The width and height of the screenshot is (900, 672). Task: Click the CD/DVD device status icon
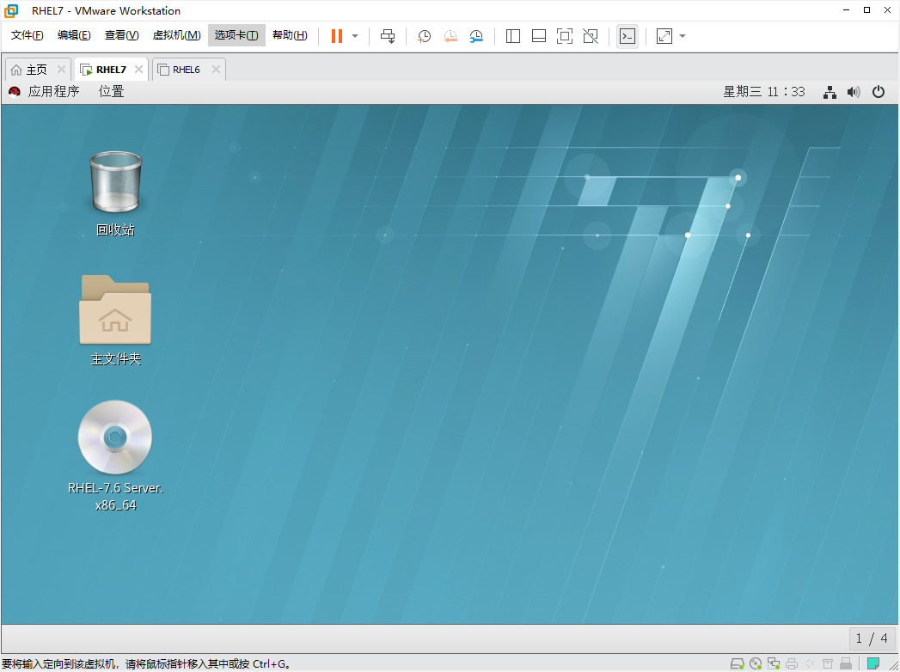(756, 664)
